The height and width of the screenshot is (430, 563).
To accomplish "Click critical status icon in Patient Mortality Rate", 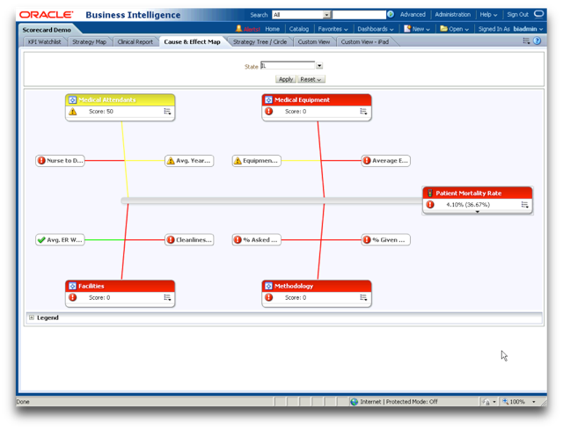I will click(x=430, y=205).
